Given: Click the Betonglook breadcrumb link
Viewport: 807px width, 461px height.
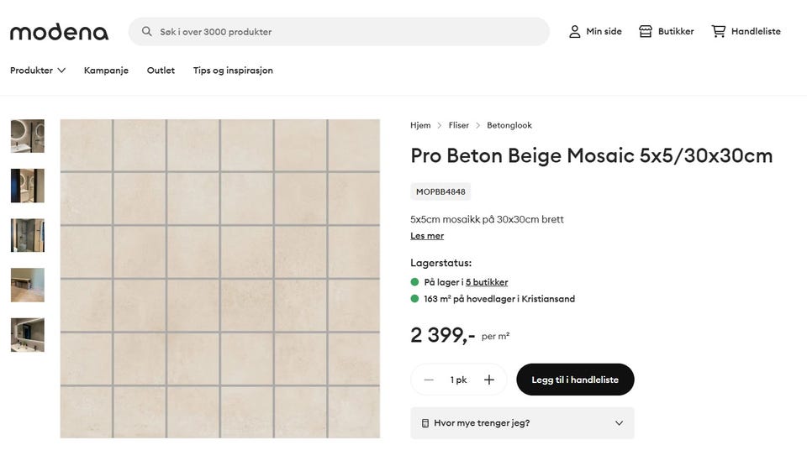Looking at the screenshot, I should click(x=509, y=125).
